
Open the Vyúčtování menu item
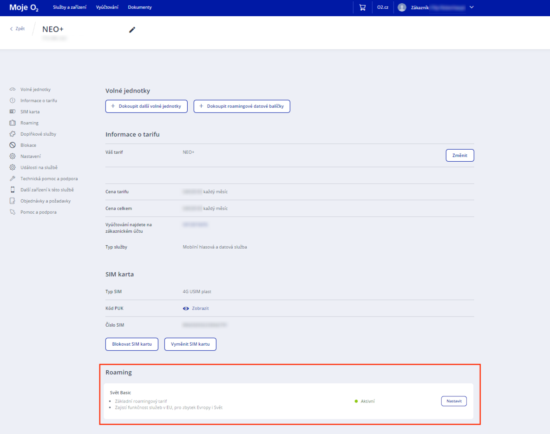pyautogui.click(x=107, y=7)
